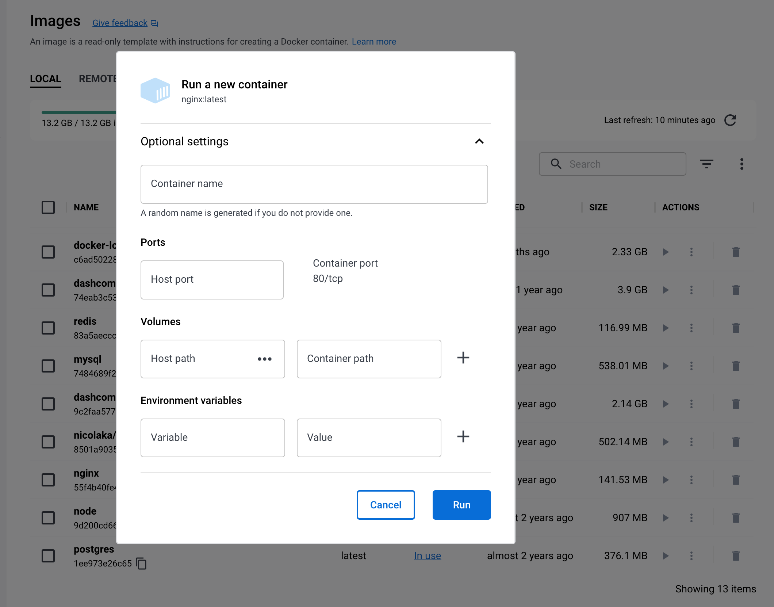Open more actions for 2.33 GB image
The height and width of the screenshot is (607, 774).
tap(691, 252)
